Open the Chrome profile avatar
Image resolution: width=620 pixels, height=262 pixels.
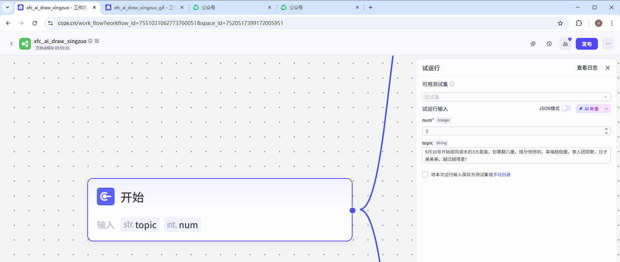pos(599,23)
